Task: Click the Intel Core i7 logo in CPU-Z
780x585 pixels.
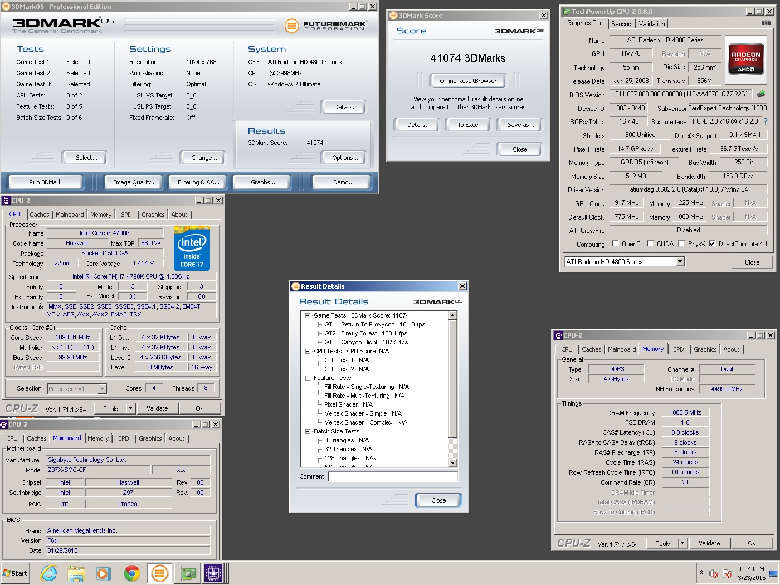Action: click(x=192, y=248)
